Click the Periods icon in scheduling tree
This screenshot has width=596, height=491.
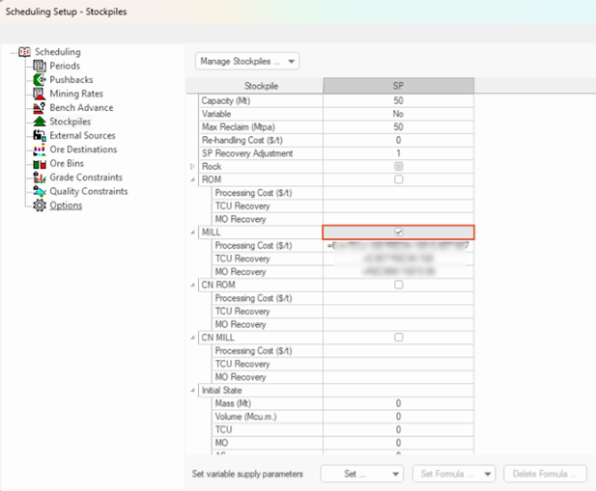[x=40, y=66]
